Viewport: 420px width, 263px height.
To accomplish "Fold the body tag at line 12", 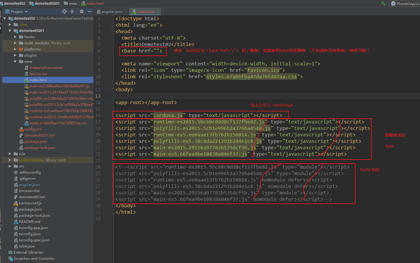I will 113,90.
